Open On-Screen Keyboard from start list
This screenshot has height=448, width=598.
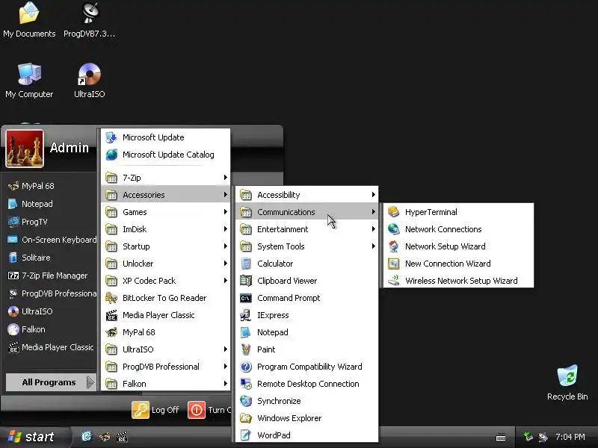click(x=50, y=240)
